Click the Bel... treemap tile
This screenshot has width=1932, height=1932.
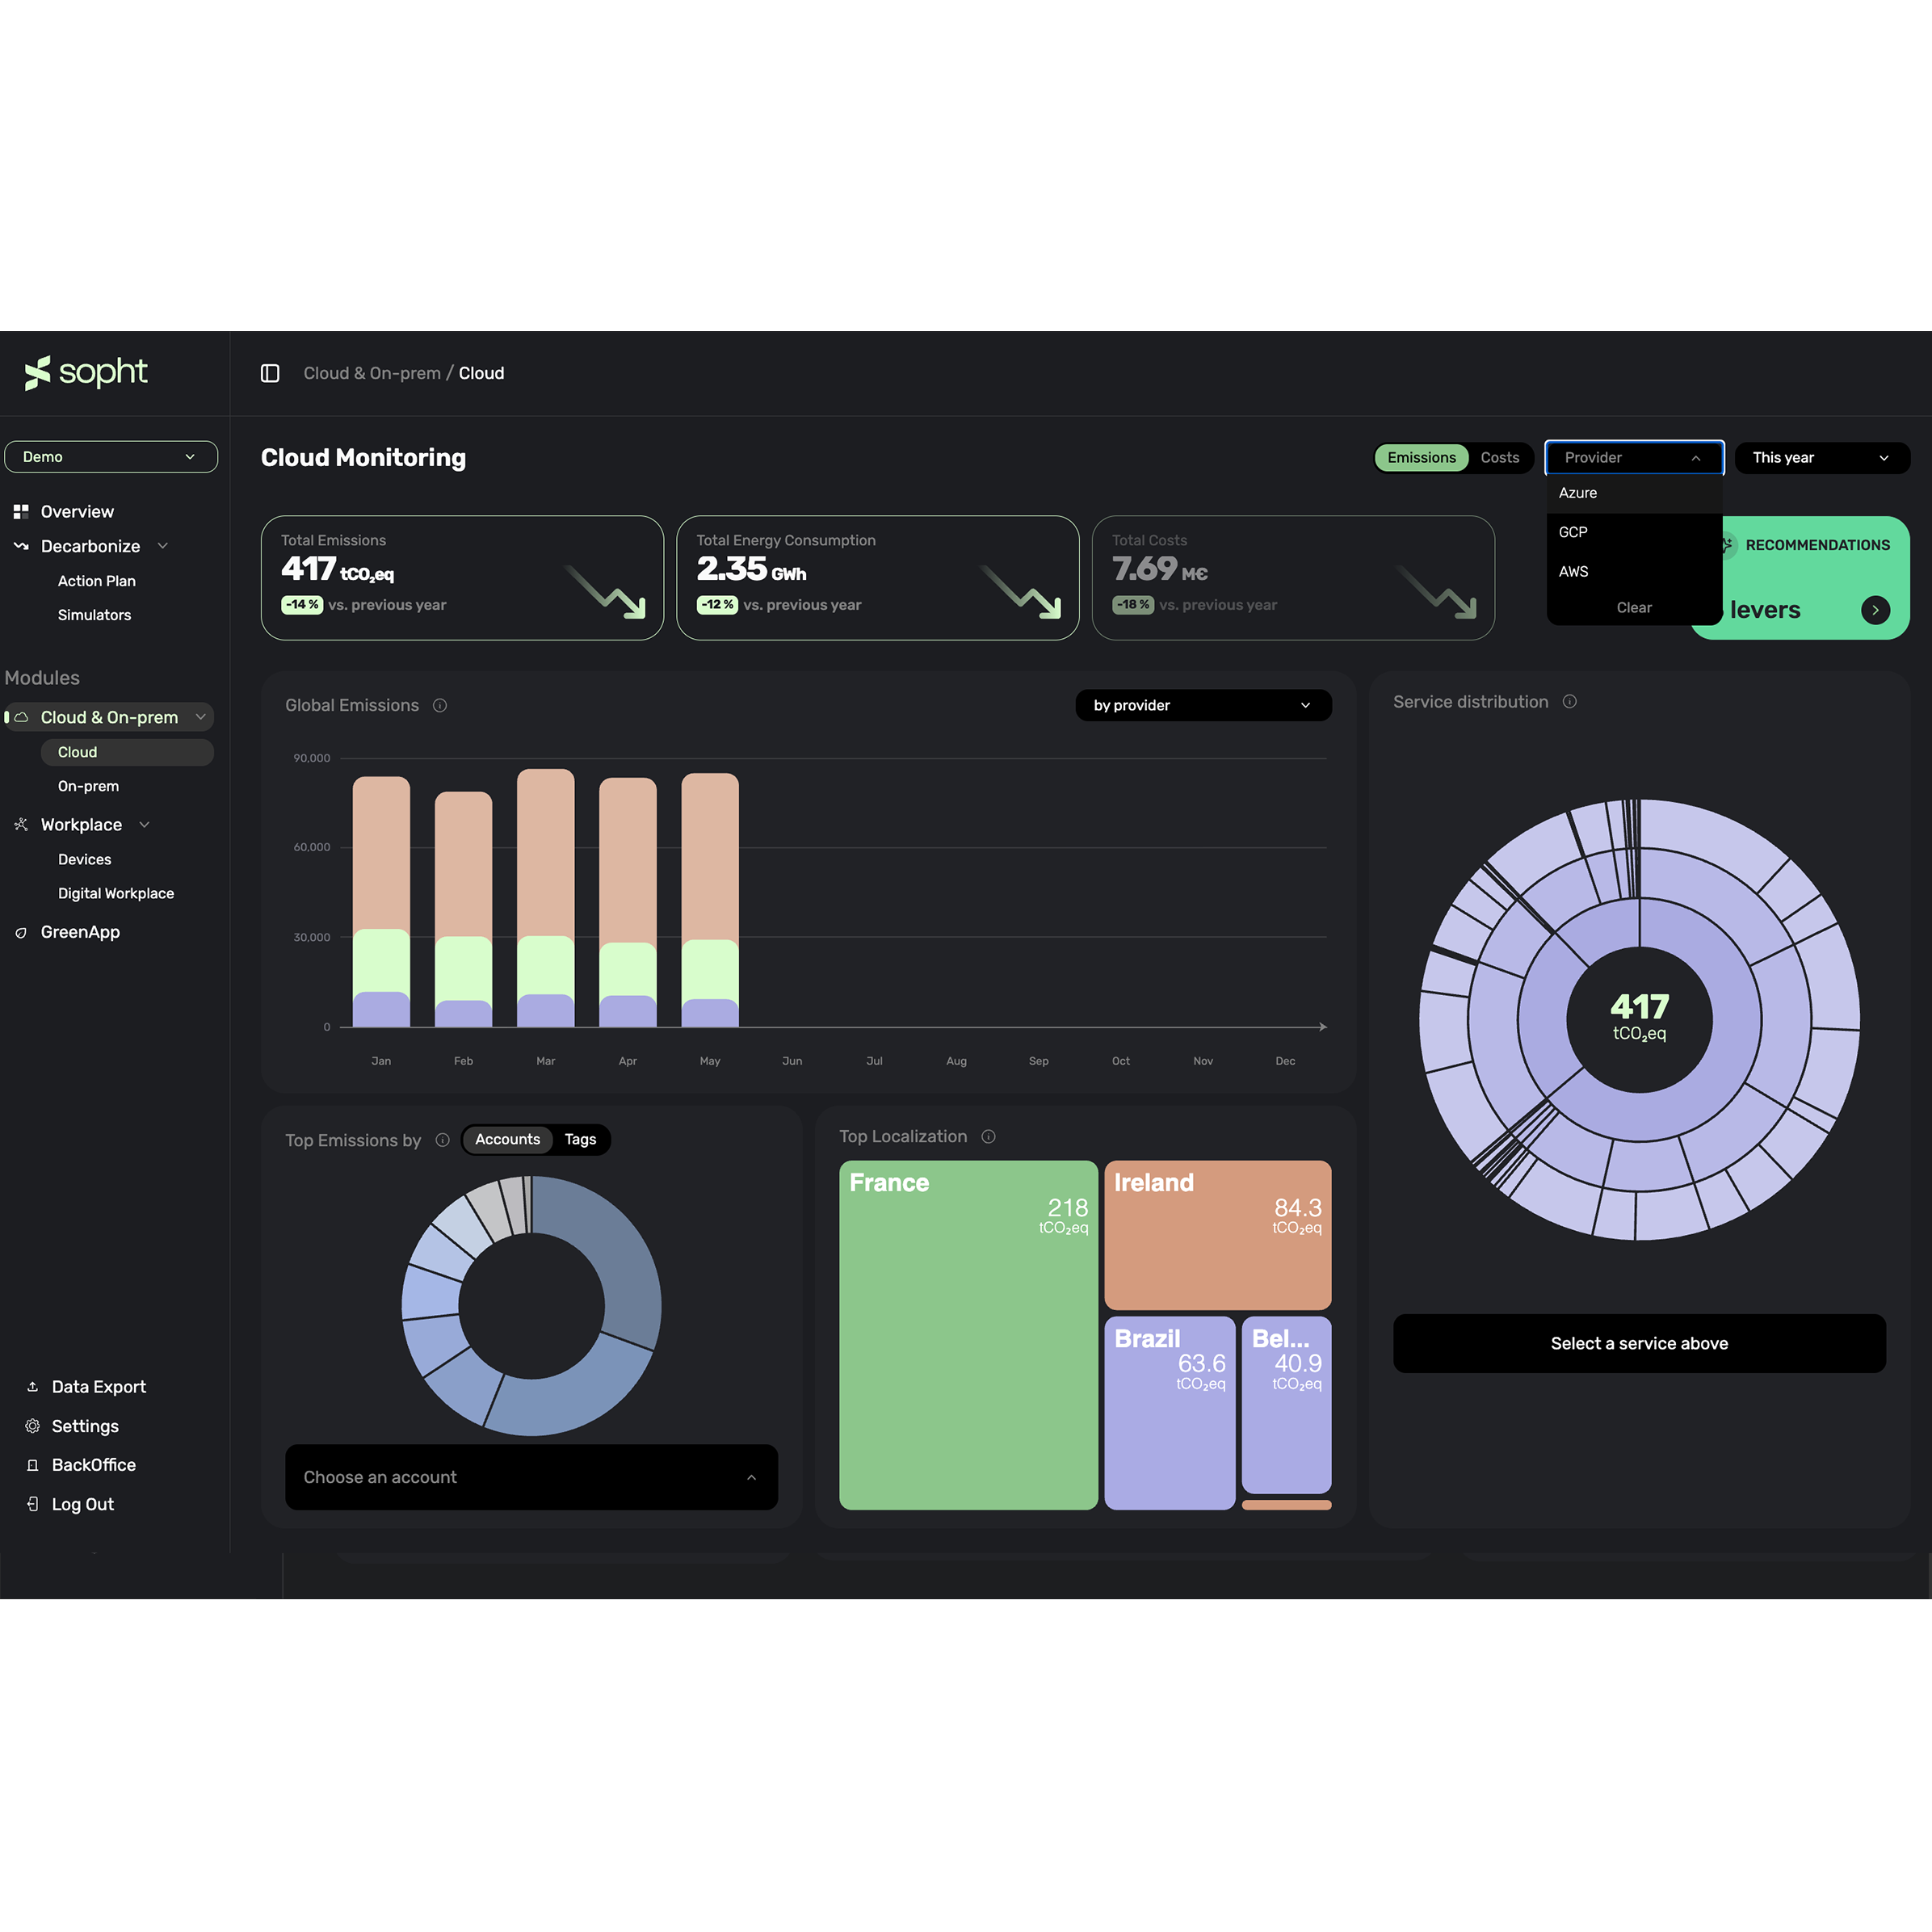click(1286, 1404)
